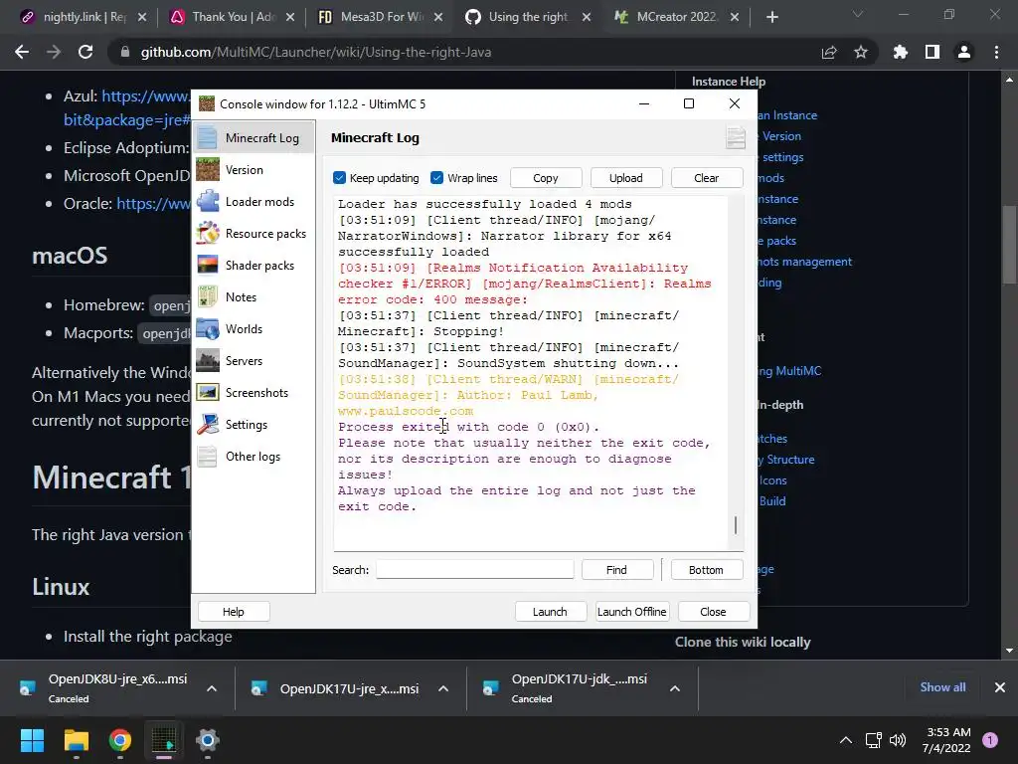Open the Screenshots picture icon
1018x764 pixels.
click(x=208, y=392)
